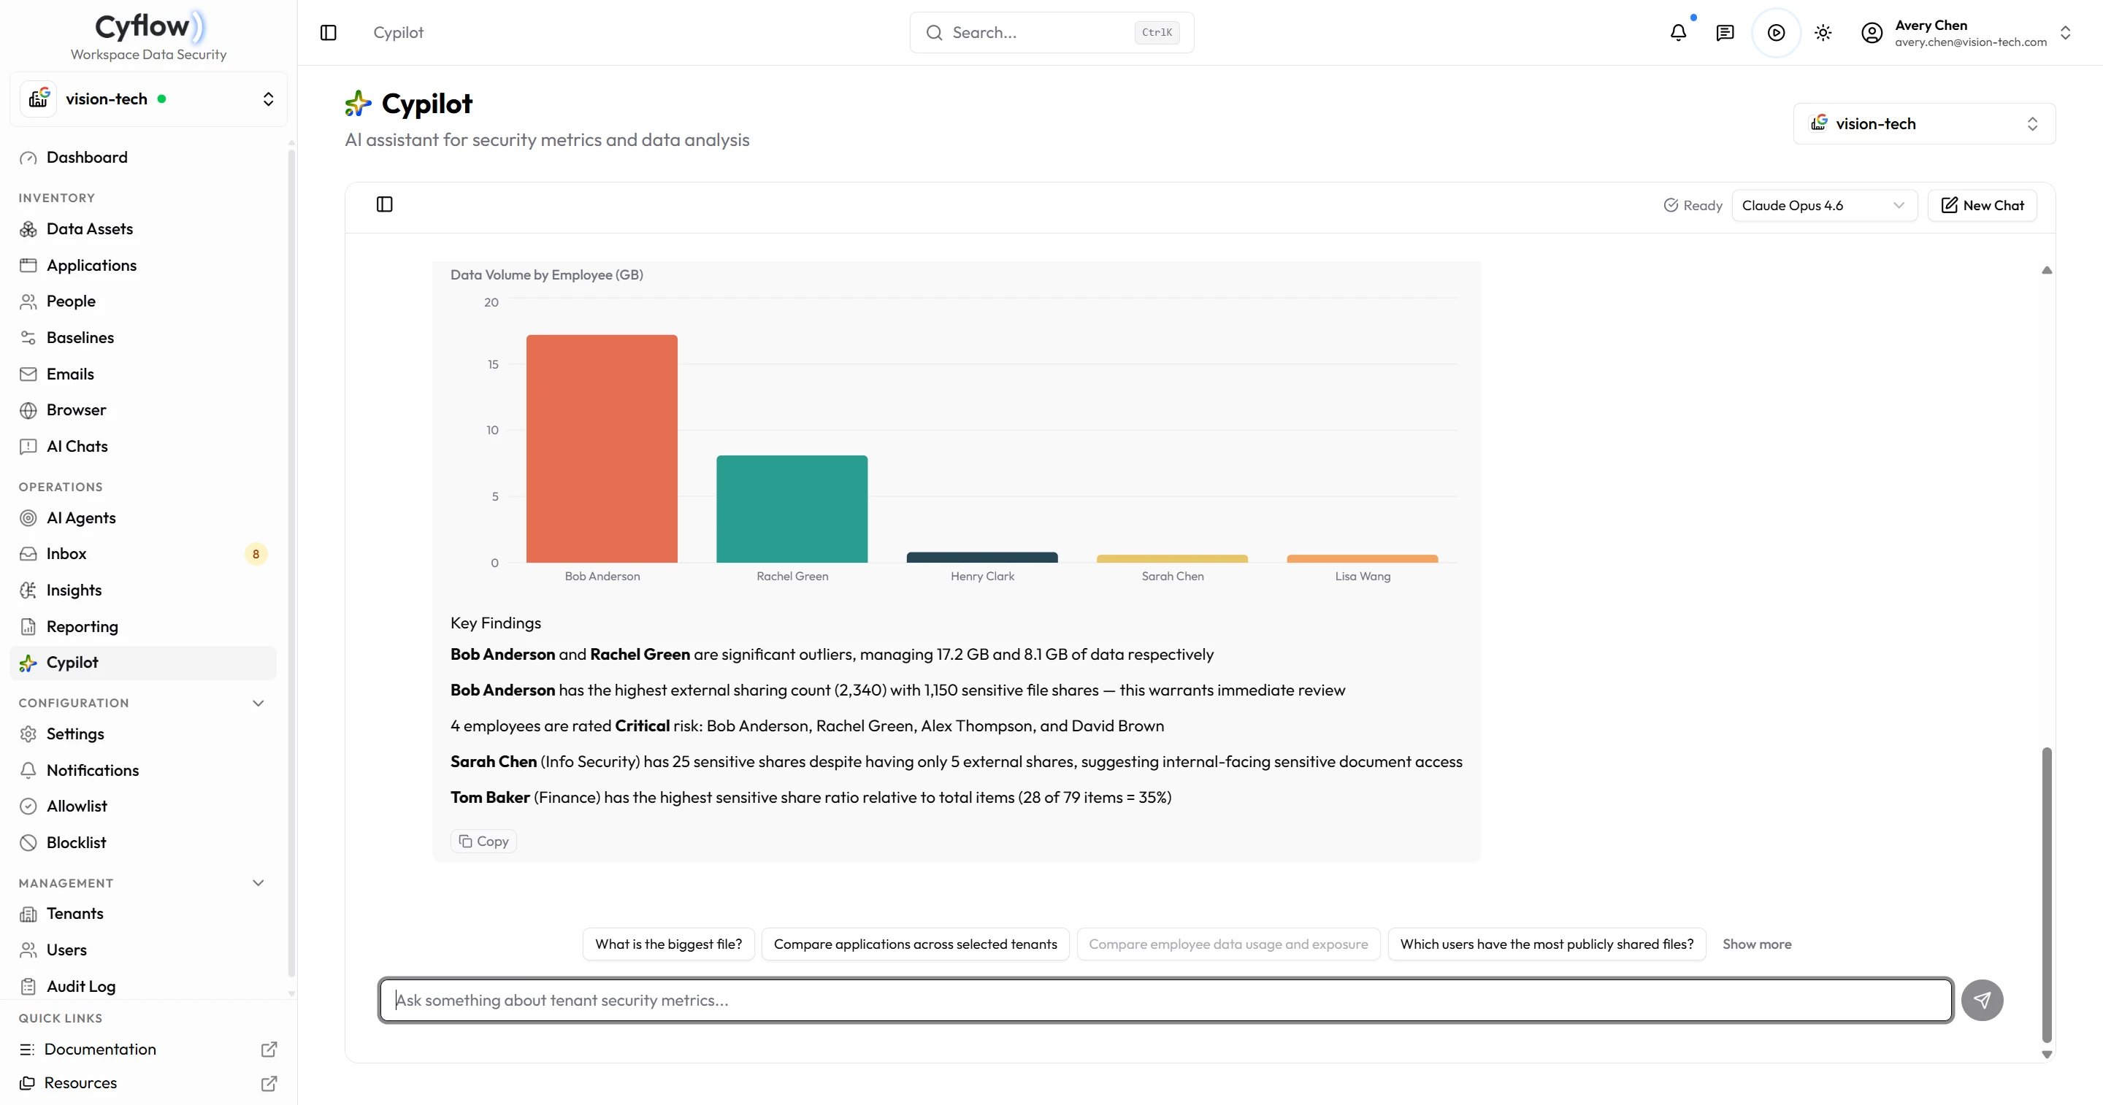Screen dimensions: 2103x1105
Task: Open Applications in sidebar
Action: point(144,265)
